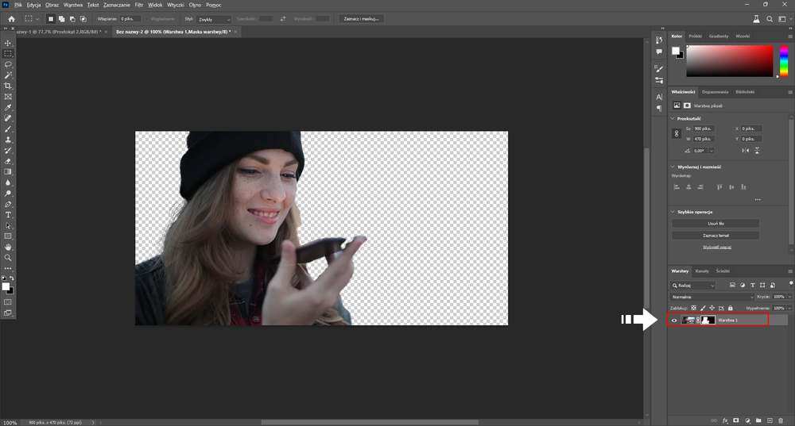Open the Filtr menu
The width and height of the screenshot is (795, 426).
coord(139,5)
